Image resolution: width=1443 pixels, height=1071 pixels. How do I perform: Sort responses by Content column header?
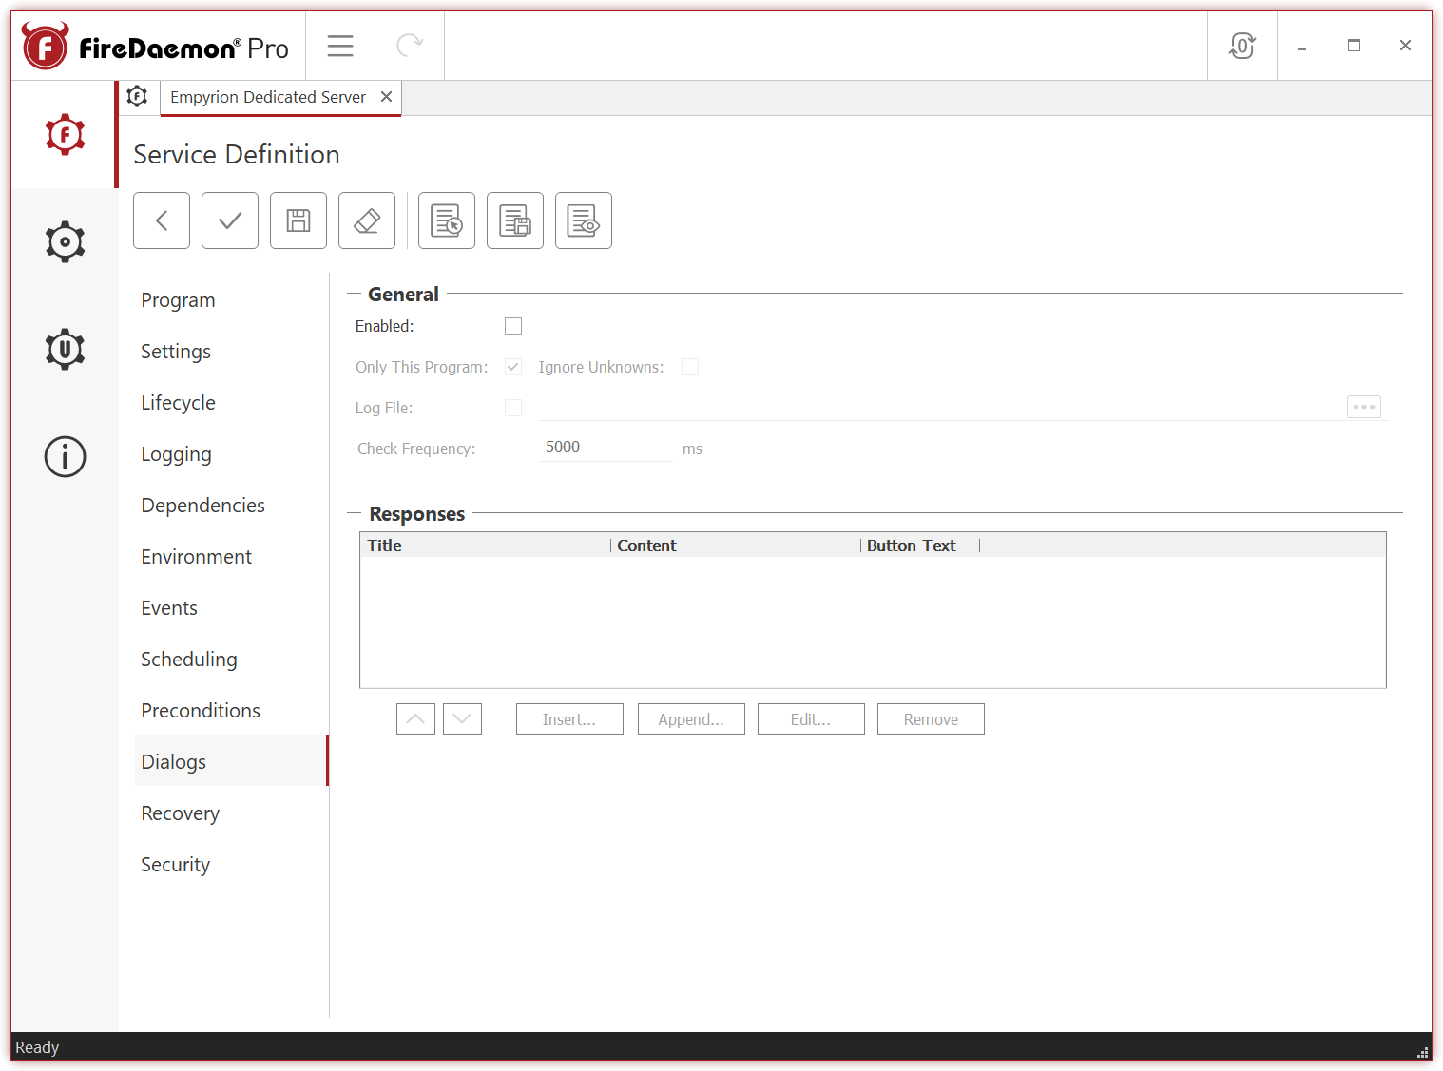pyautogui.click(x=735, y=545)
